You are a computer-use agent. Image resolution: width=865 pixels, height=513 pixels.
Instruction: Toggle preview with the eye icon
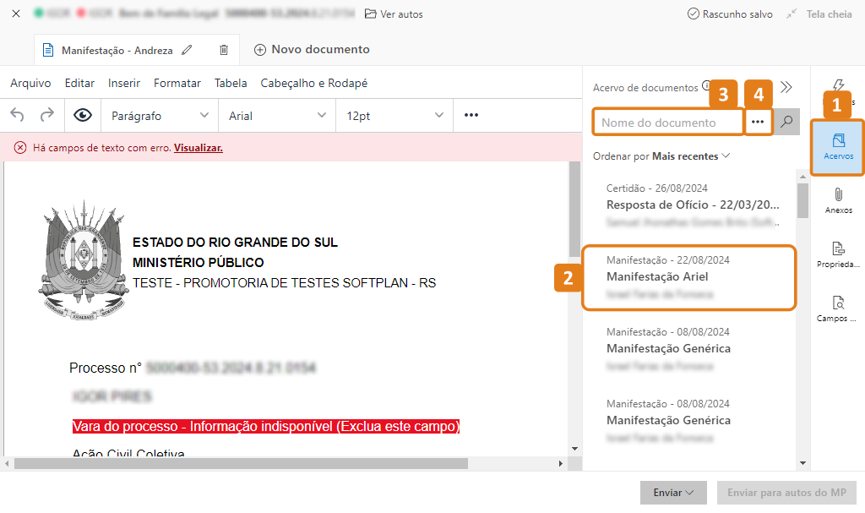click(x=82, y=115)
